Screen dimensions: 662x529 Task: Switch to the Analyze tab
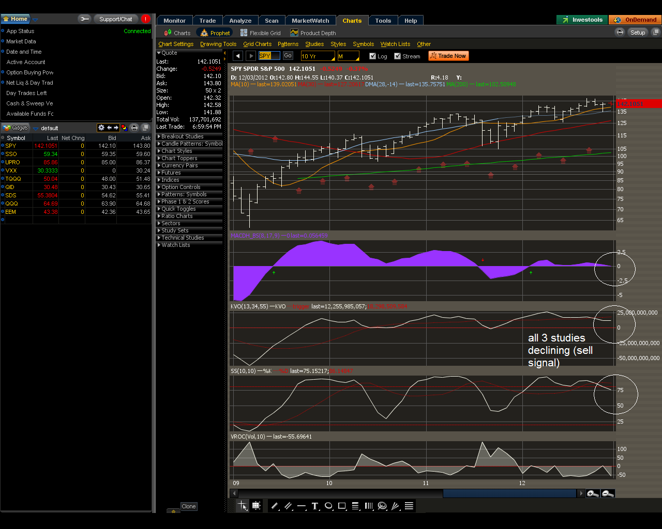[240, 21]
